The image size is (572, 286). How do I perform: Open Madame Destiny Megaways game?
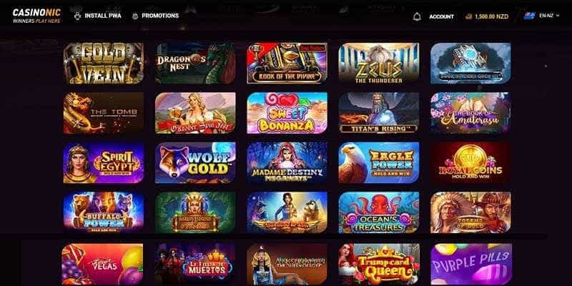click(287, 162)
